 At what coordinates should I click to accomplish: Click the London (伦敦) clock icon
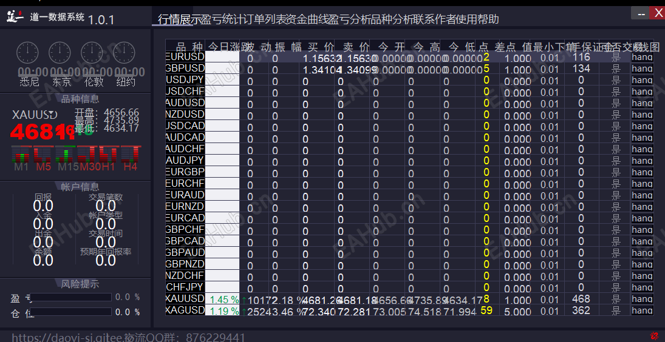[92, 53]
